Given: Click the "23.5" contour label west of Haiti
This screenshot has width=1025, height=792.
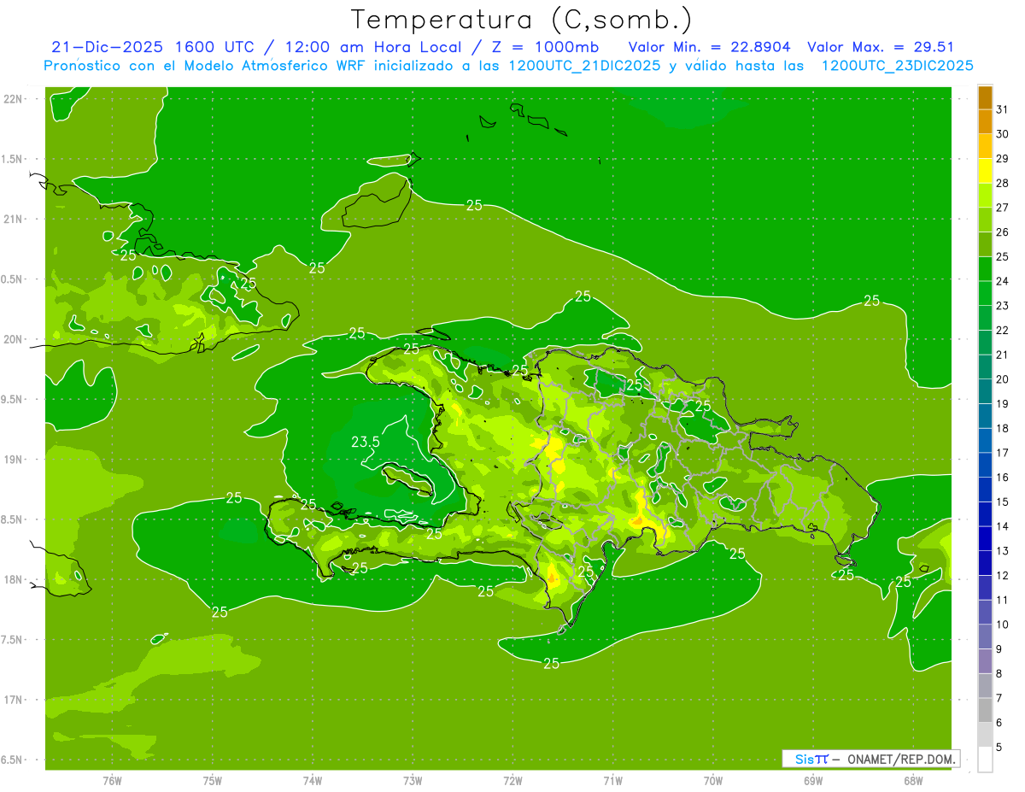Looking at the screenshot, I should [x=366, y=442].
